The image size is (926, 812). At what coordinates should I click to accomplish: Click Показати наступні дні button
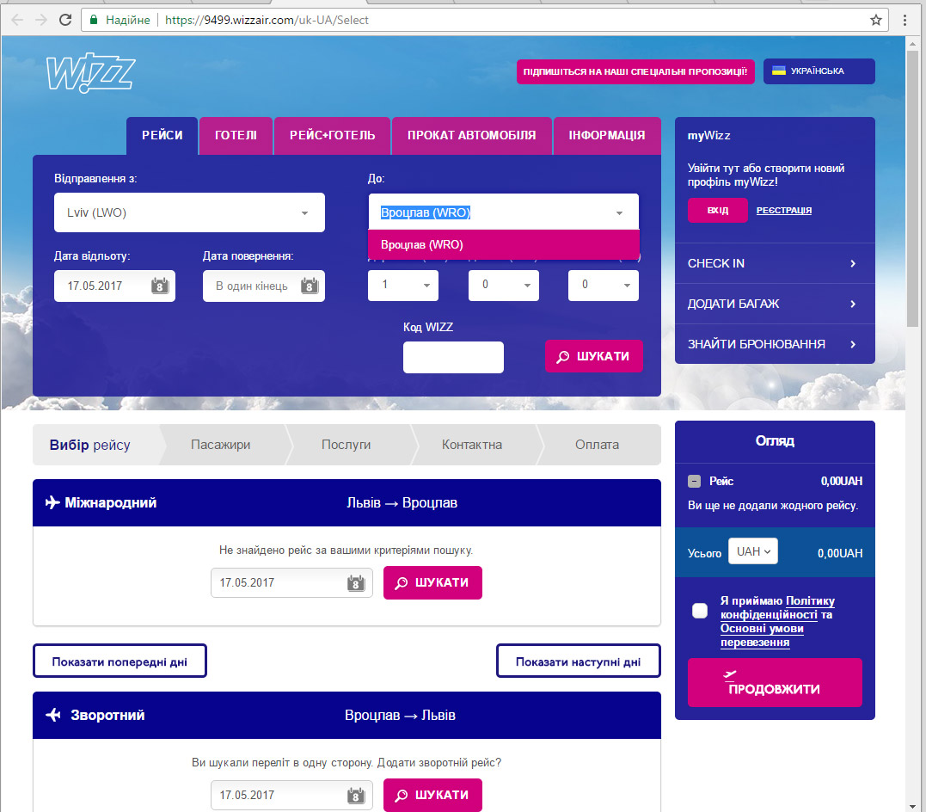(579, 661)
